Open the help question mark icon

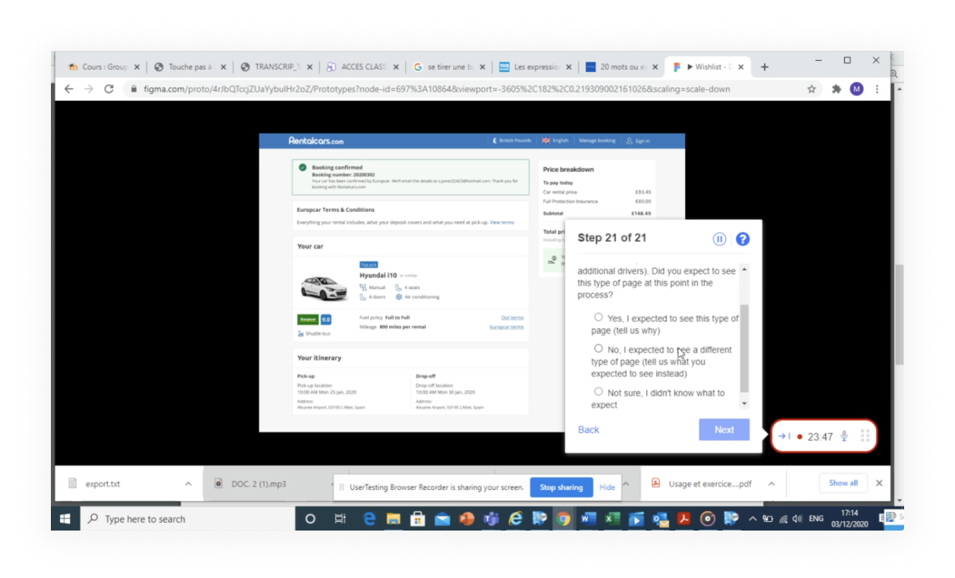pyautogui.click(x=742, y=239)
